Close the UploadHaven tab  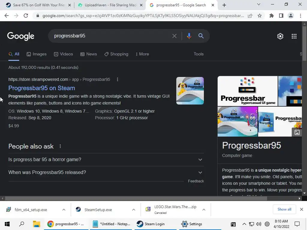141,5
